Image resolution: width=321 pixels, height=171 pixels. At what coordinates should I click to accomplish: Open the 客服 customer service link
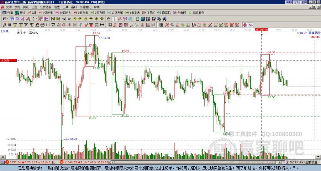coord(289,2)
